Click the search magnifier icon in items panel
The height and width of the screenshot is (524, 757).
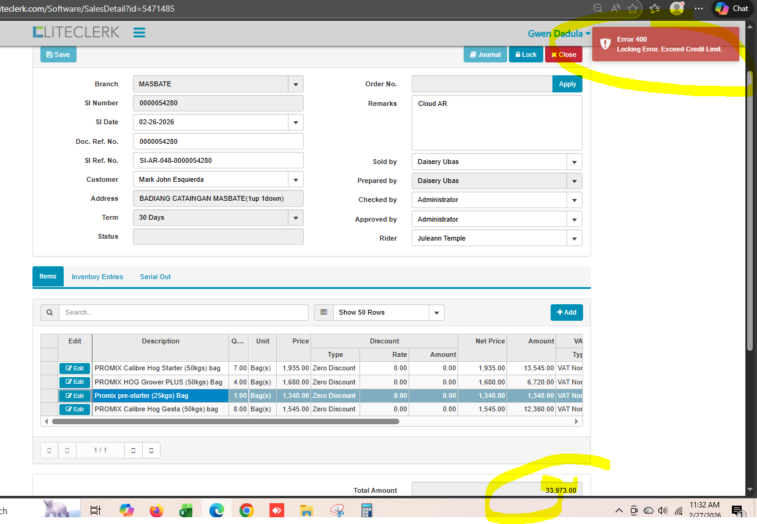coord(50,312)
